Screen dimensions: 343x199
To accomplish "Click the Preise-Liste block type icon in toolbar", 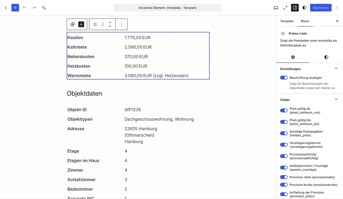I will tap(95, 24).
